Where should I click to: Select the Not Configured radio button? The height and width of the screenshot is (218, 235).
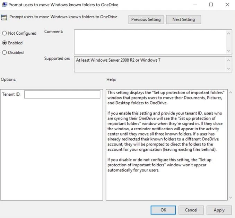(5, 33)
